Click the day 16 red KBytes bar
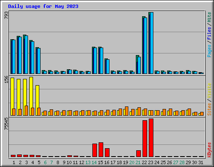Screen dimensions: 214x167 pyautogui.click(x=107, y=153)
